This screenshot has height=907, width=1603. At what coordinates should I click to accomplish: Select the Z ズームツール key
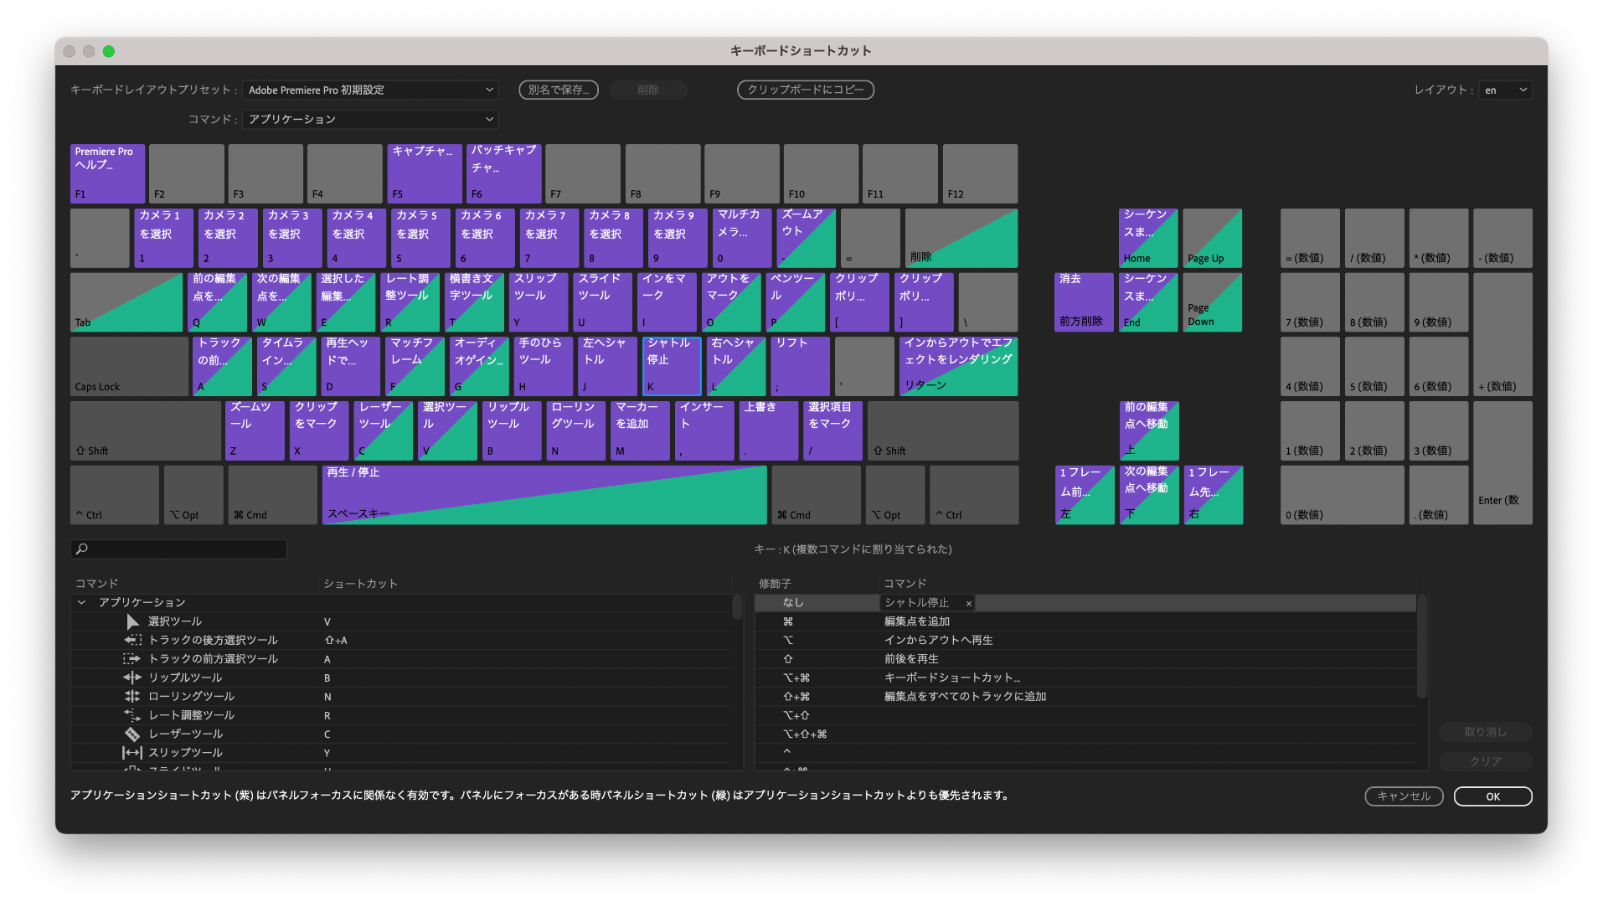point(255,430)
